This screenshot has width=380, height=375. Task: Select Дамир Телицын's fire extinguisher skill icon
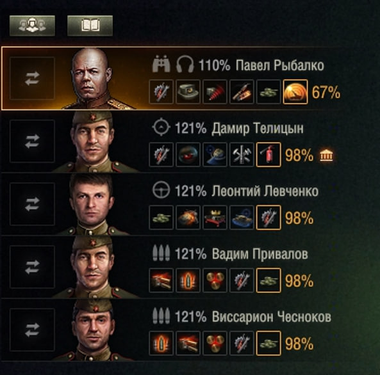[x=268, y=154]
